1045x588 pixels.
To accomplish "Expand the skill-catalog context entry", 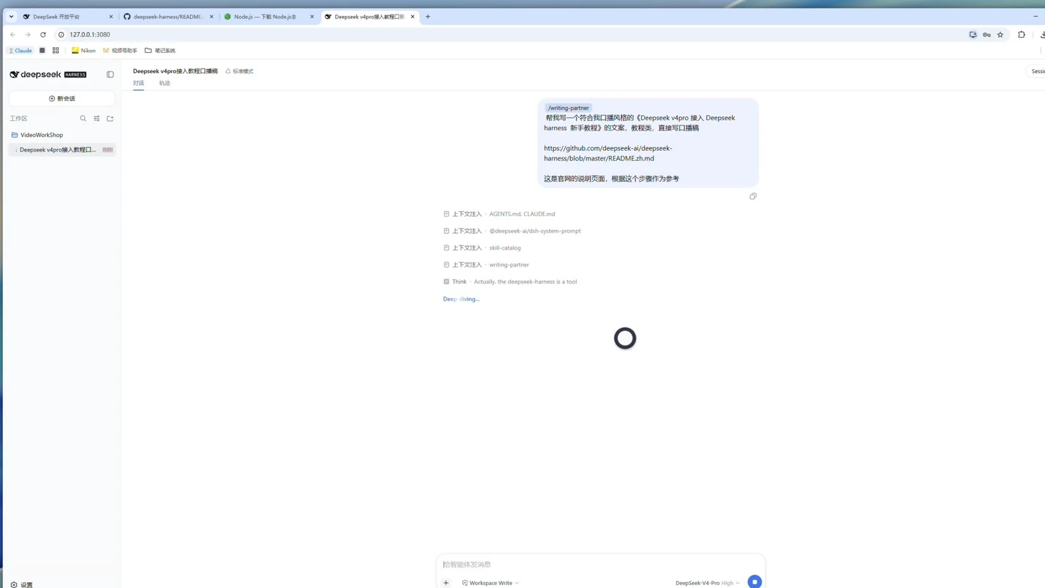I will pos(482,248).
